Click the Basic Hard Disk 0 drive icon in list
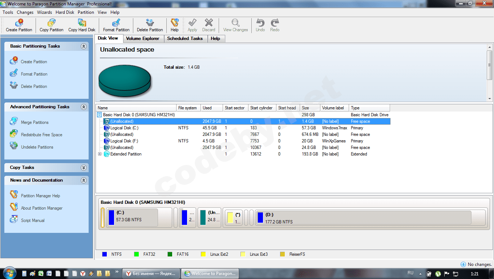The height and width of the screenshot is (279, 494). tap(100, 115)
